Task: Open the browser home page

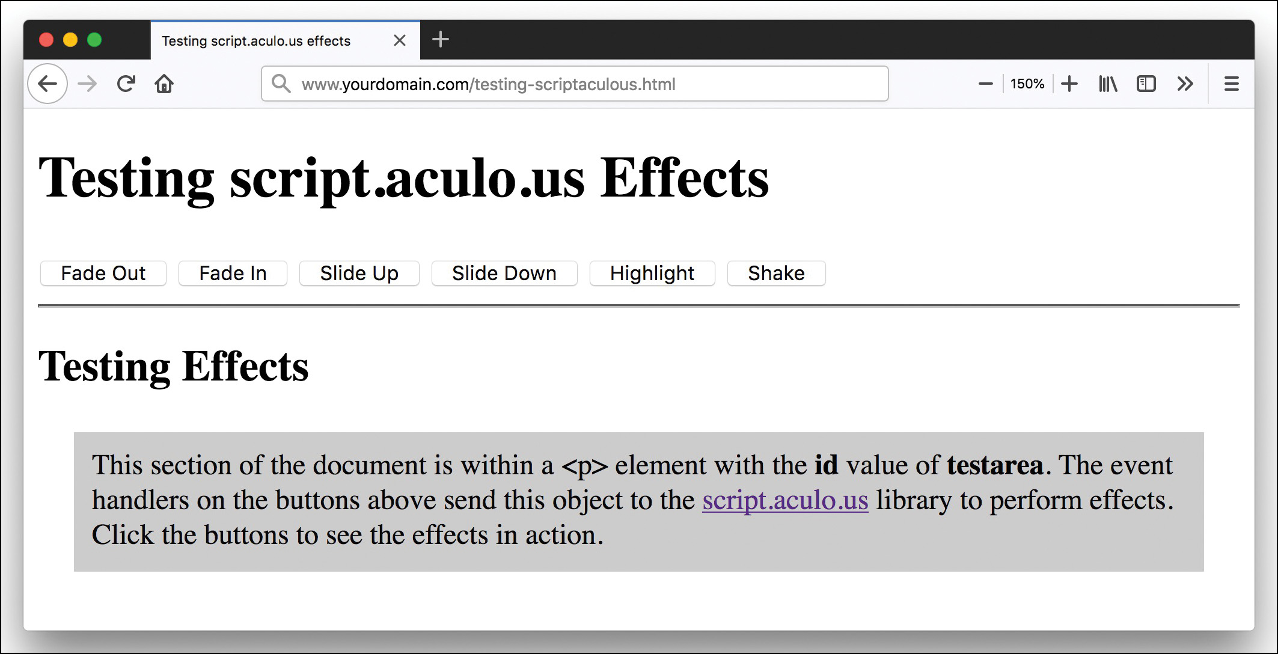Action: (x=164, y=84)
